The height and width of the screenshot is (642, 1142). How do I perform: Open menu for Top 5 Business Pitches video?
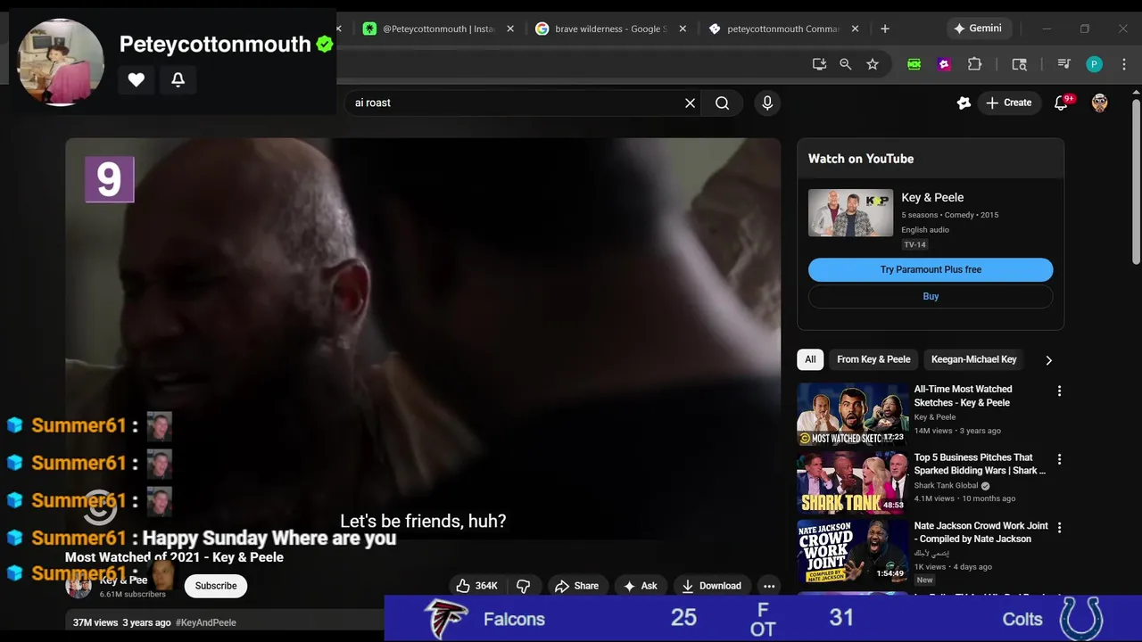coord(1059,460)
